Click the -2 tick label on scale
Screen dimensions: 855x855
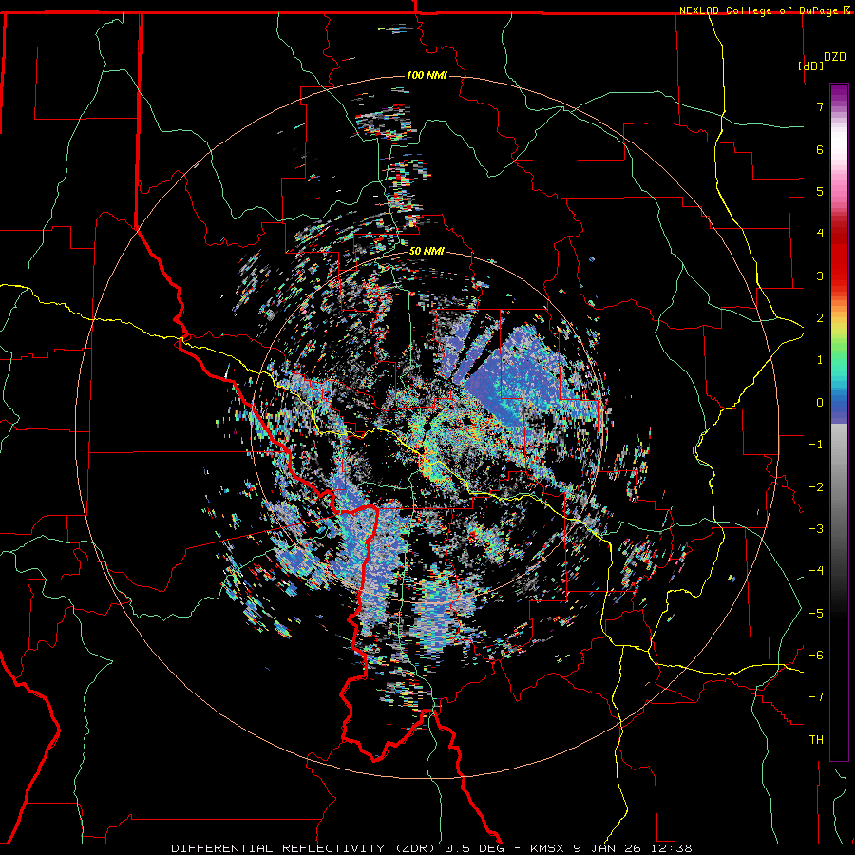[x=816, y=487]
